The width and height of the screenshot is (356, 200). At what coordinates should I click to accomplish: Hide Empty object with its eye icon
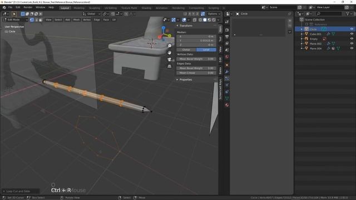click(352, 39)
